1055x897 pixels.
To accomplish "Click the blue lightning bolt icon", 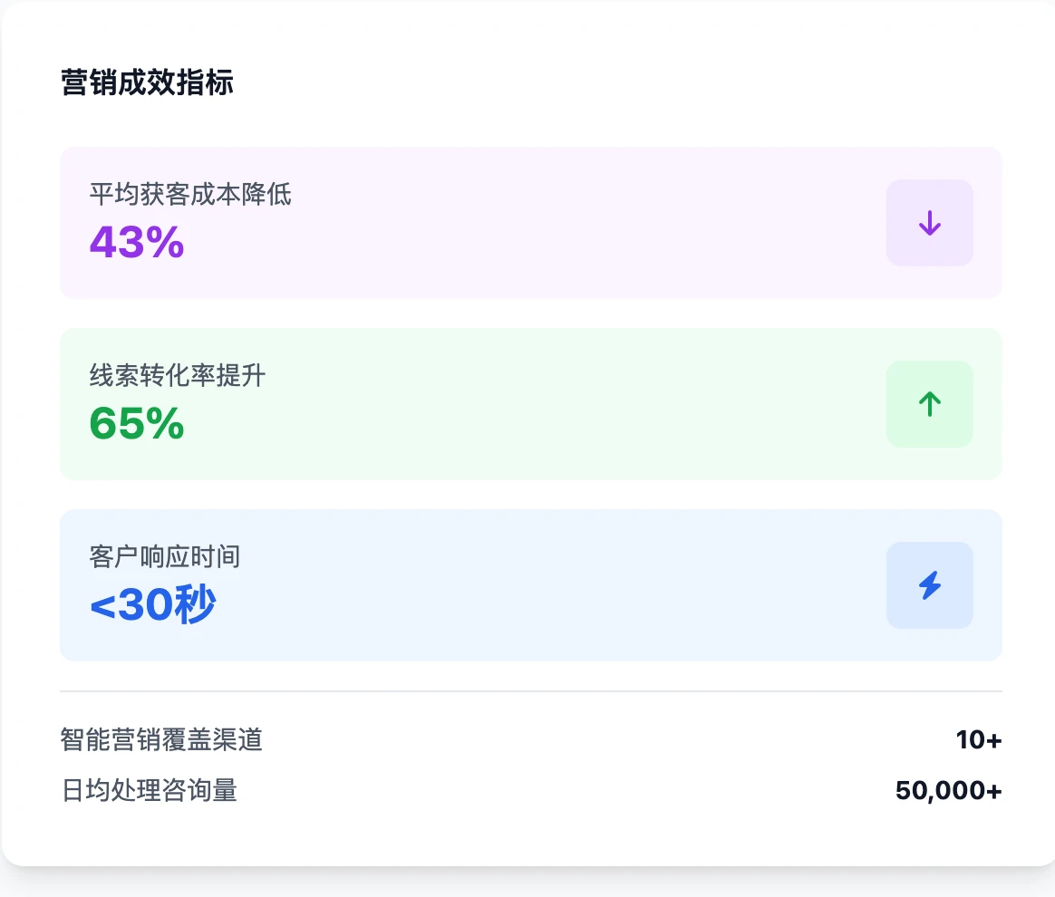I will [x=929, y=585].
